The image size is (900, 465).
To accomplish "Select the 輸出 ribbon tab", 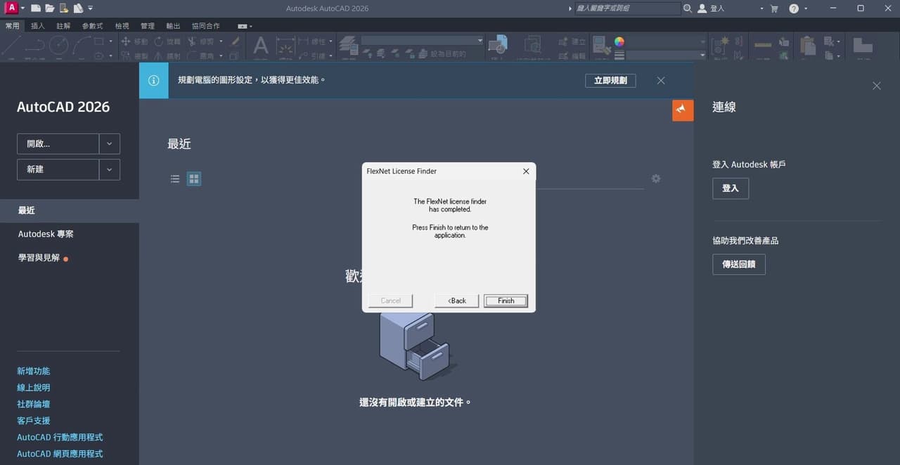I will pyautogui.click(x=173, y=26).
